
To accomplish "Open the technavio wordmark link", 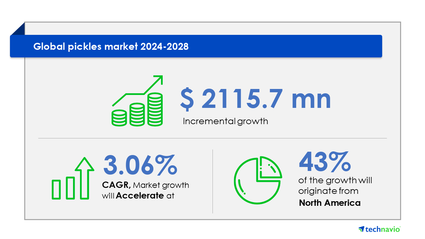I will point(383,229).
